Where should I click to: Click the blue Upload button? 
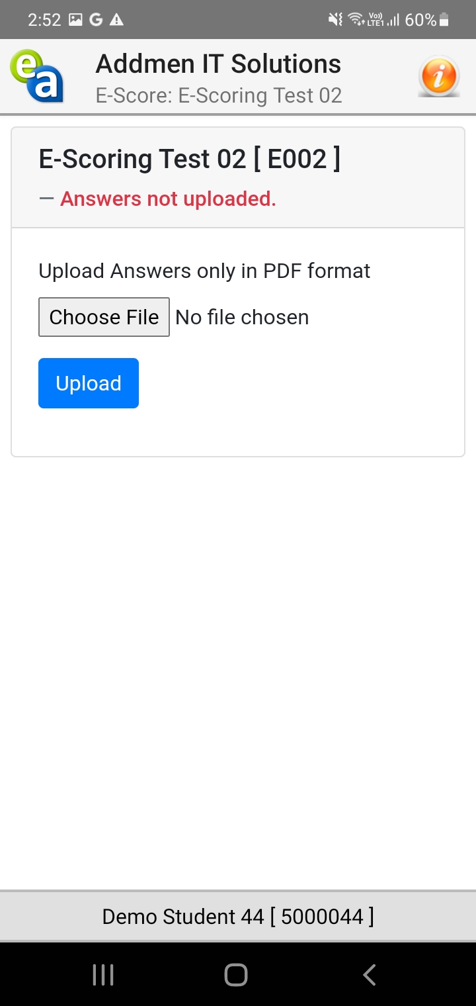point(89,383)
